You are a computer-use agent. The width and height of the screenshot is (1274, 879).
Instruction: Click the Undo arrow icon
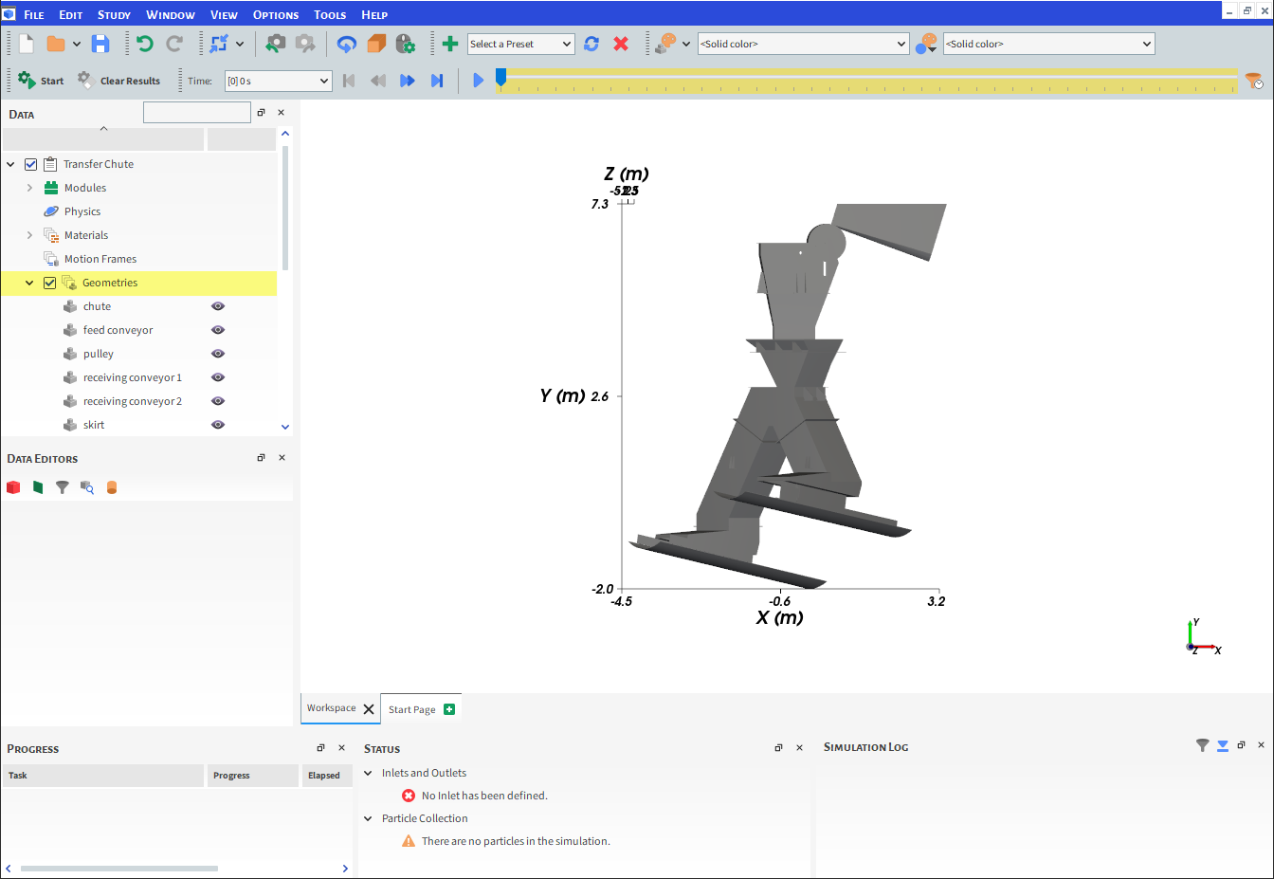[144, 44]
